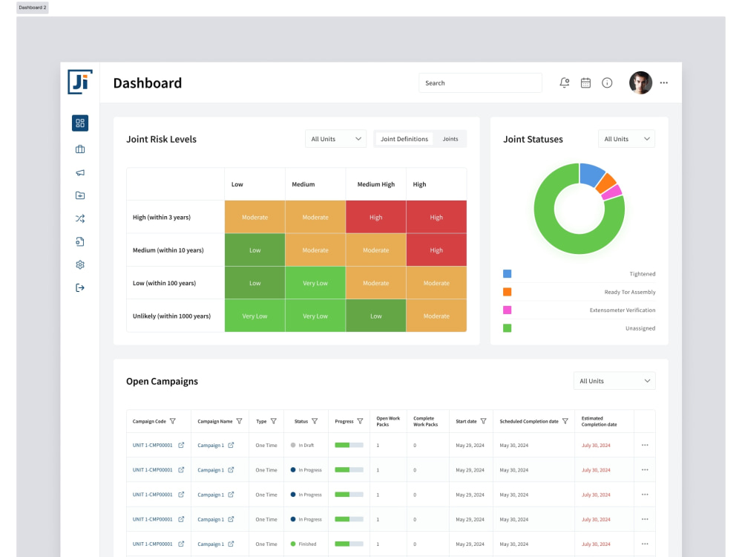
Task: Click the Tightened legend label
Action: [x=642, y=274]
